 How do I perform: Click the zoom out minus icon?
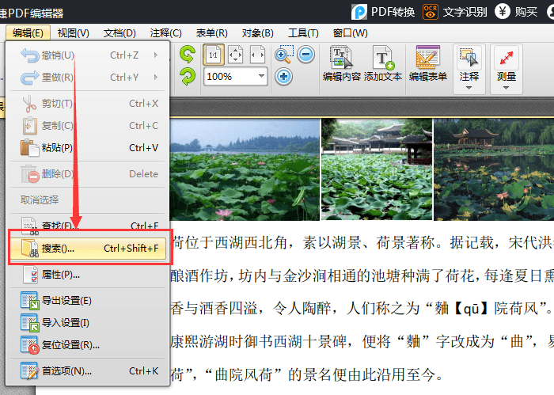point(305,55)
